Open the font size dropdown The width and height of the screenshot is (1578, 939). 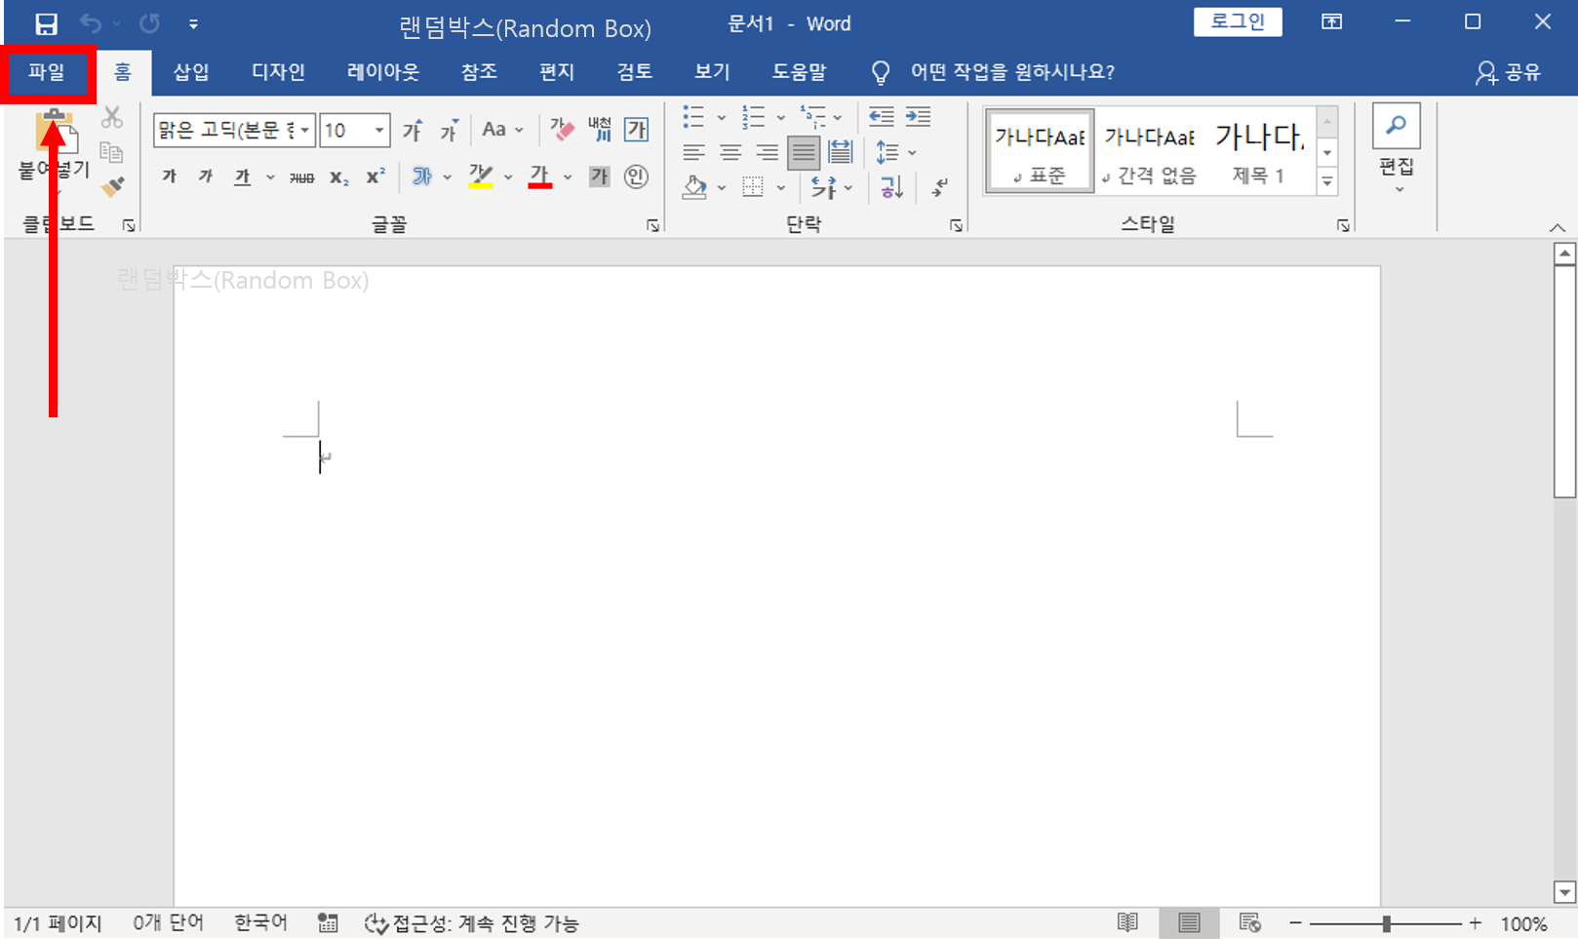point(379,130)
